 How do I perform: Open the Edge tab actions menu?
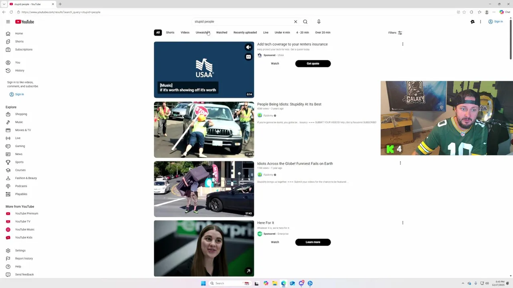[x=4, y=4]
